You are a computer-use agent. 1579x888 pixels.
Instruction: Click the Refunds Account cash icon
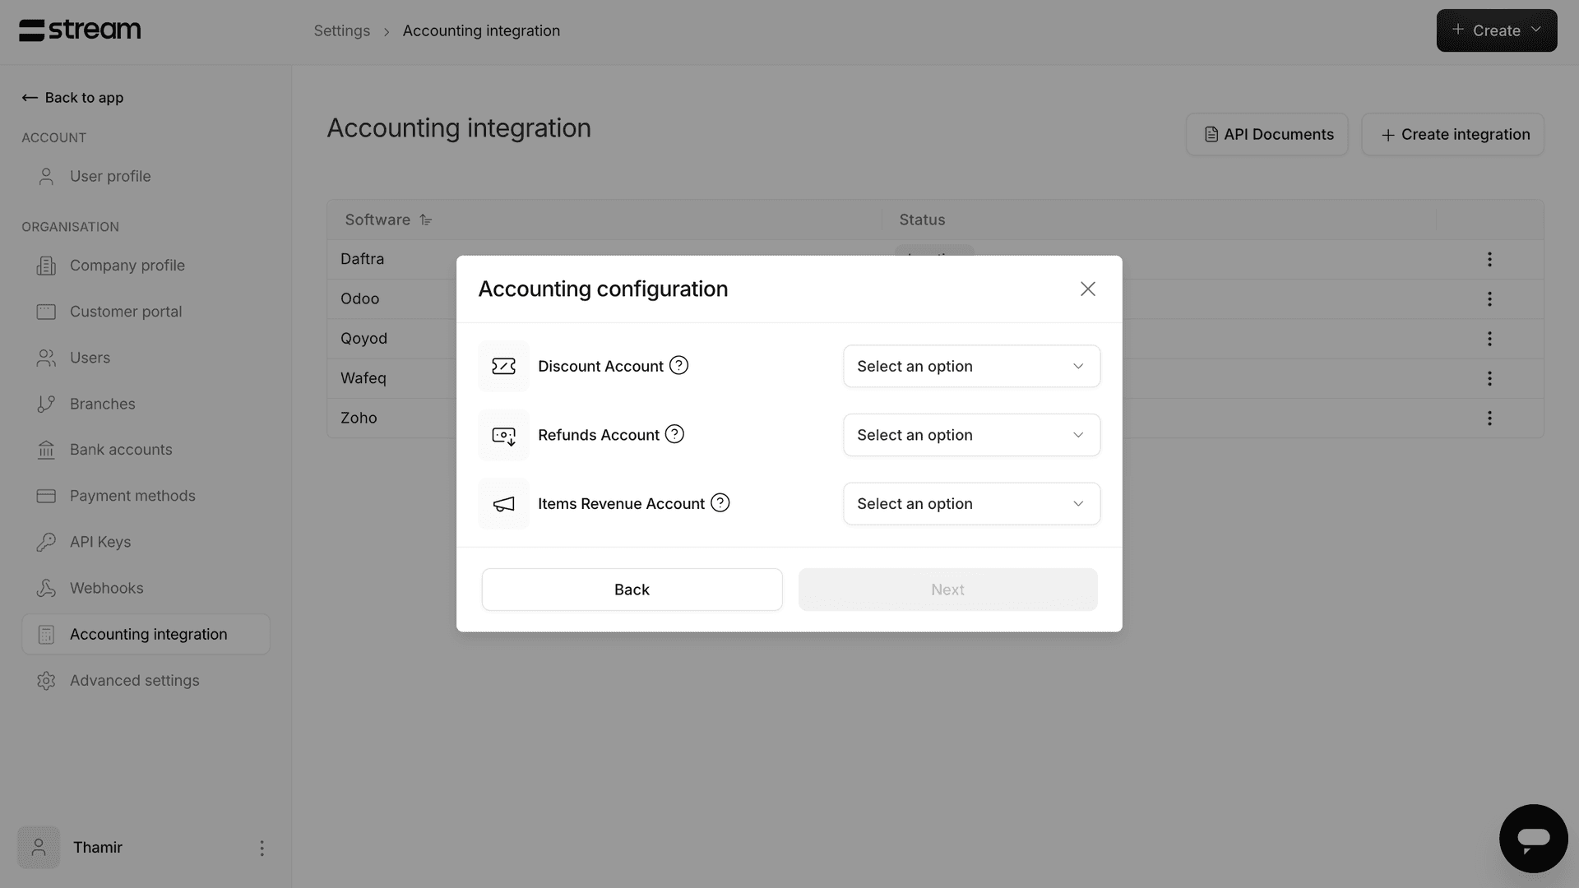coord(503,435)
